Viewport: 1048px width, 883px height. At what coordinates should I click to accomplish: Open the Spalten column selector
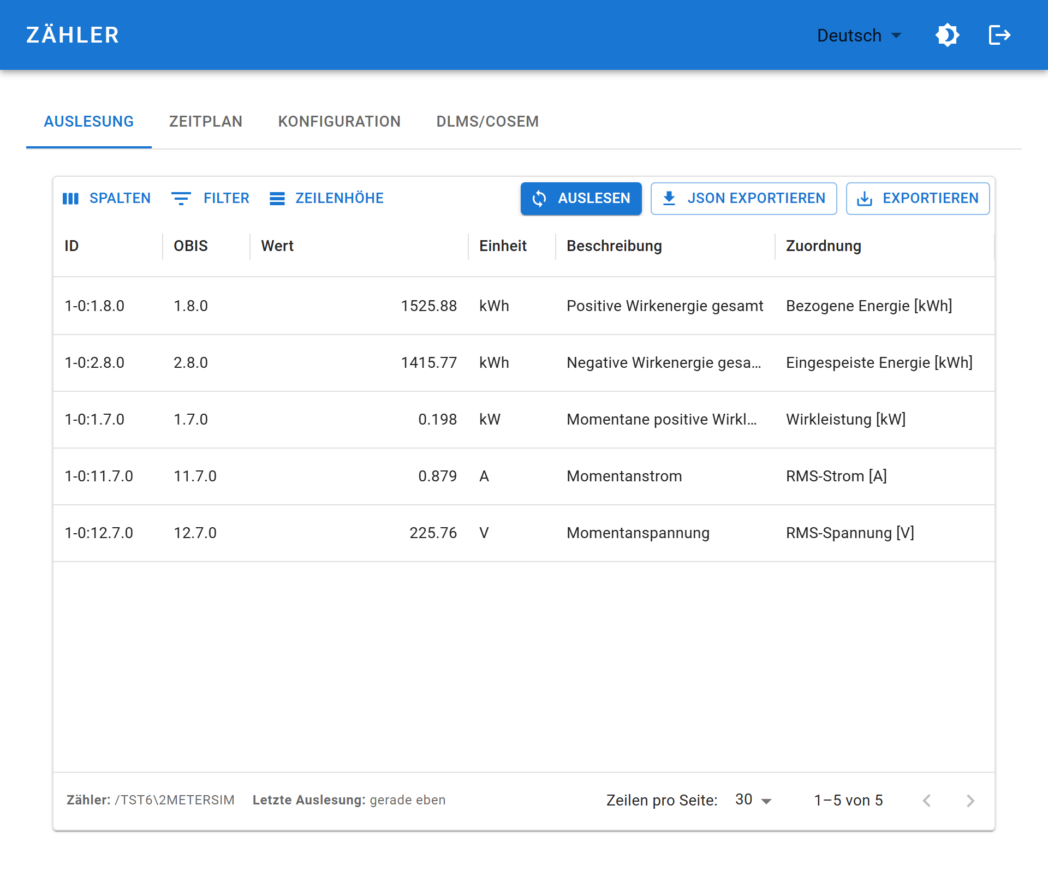(x=106, y=198)
